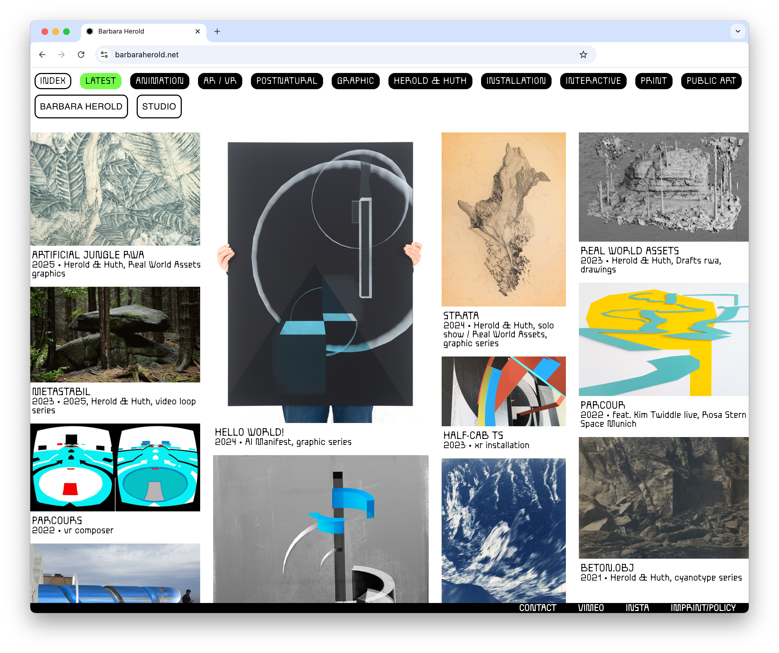Open the IMPRINT/POLICY footer link
Image resolution: width=779 pixels, height=653 pixels.
(703, 608)
